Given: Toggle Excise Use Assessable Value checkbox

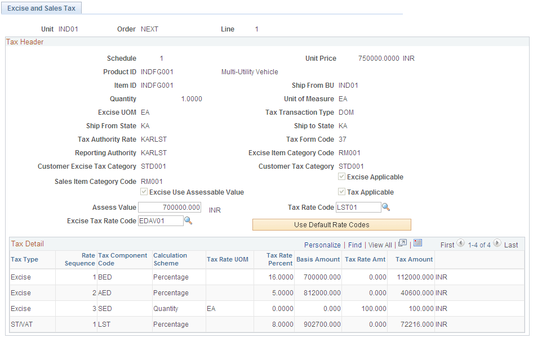Looking at the screenshot, I should [x=144, y=192].
